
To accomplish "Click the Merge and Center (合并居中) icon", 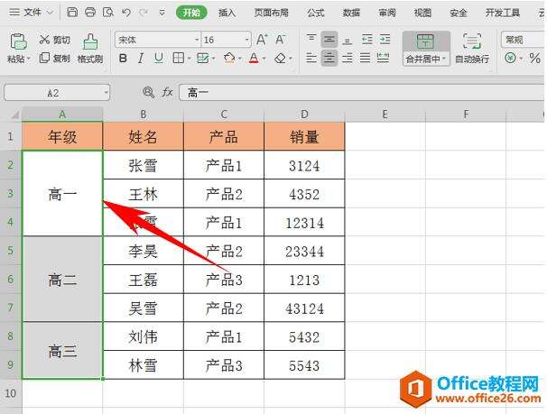I will pos(425,41).
